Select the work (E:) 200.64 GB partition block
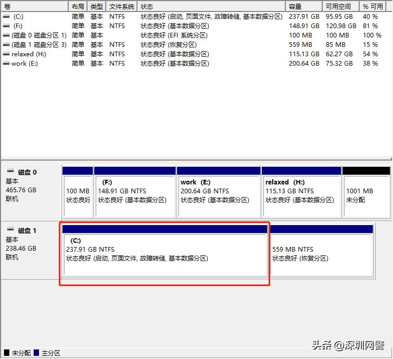This screenshot has height=359, width=393. click(219, 192)
